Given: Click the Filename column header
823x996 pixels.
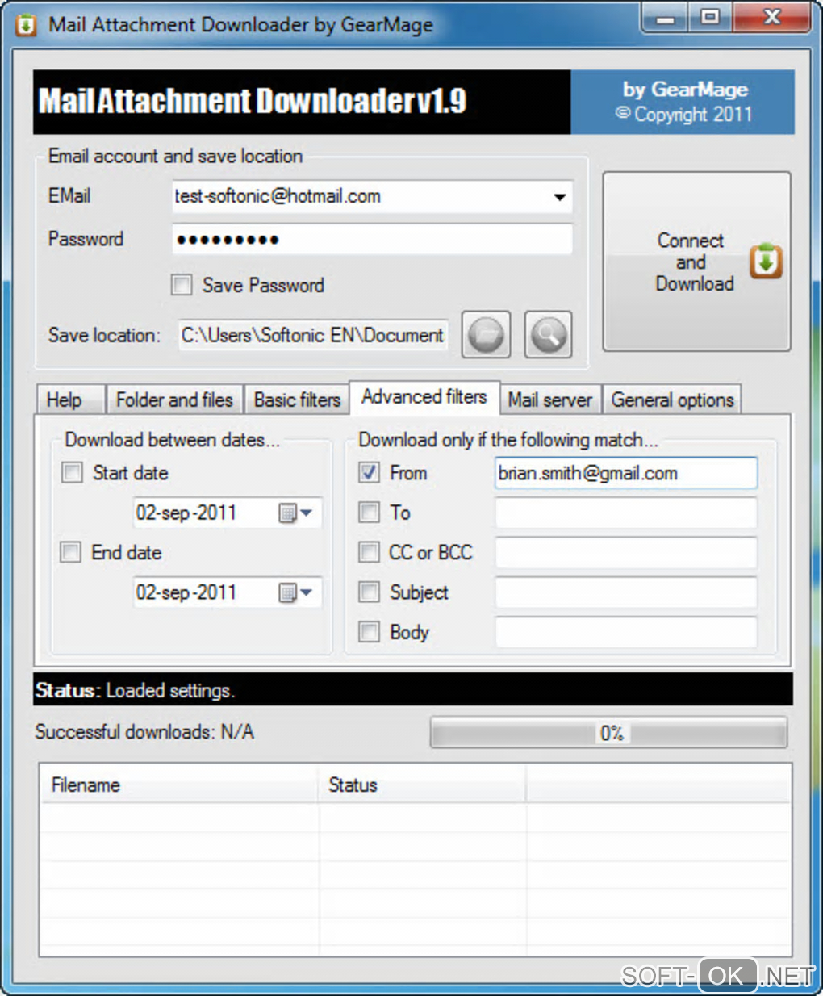Looking at the screenshot, I should click(x=179, y=785).
